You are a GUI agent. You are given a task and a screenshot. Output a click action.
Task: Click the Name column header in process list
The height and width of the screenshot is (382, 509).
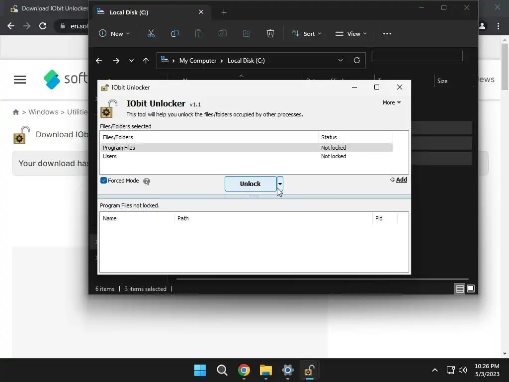click(x=137, y=219)
